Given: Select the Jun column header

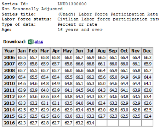Looking at the screenshot, I should coord(79,51).
